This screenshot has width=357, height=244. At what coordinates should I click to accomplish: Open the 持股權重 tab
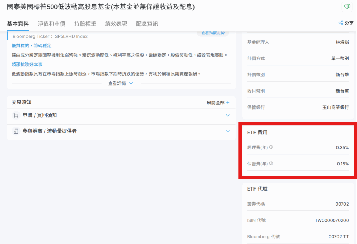85,24
